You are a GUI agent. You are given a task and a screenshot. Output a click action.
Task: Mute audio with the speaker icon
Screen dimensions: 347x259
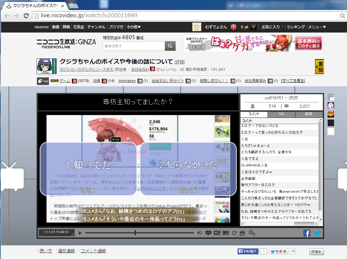click(x=200, y=233)
